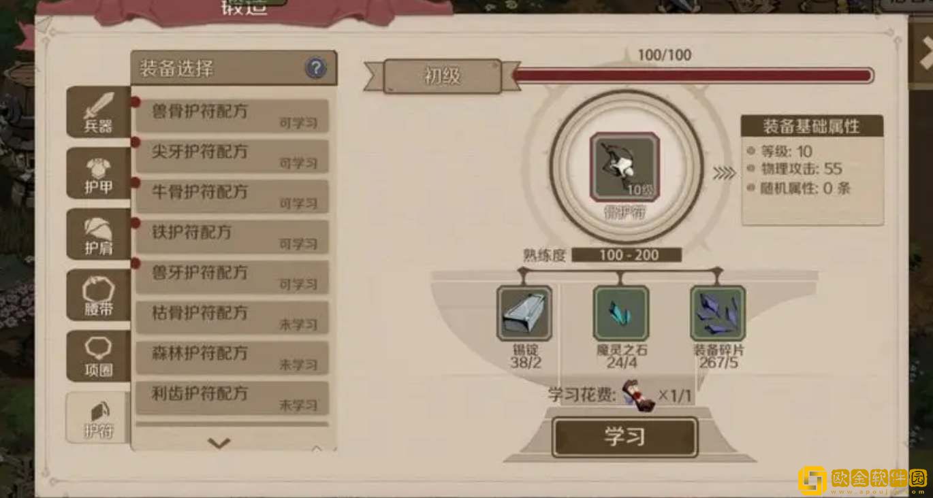Click the question mark help icon
The image size is (933, 498).
[315, 68]
